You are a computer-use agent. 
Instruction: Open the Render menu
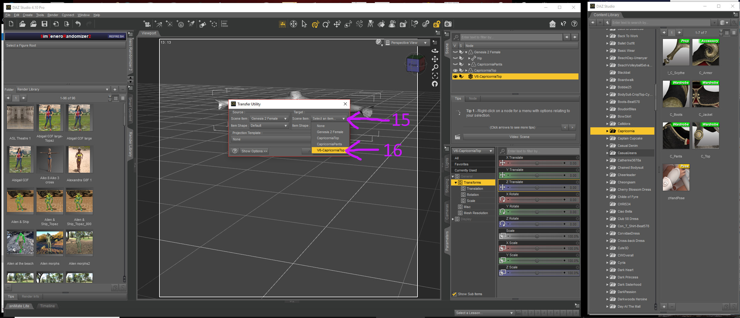click(x=53, y=15)
